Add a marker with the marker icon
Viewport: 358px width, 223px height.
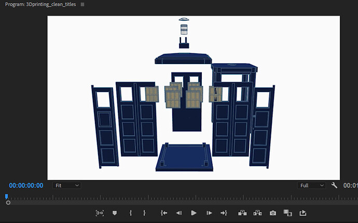115,213
